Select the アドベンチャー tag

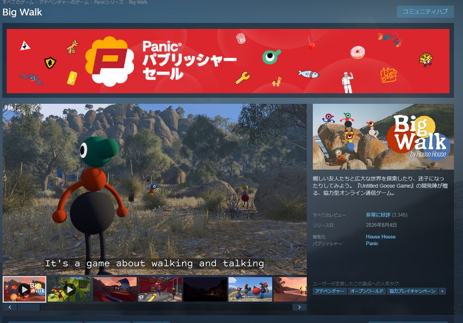330,291
